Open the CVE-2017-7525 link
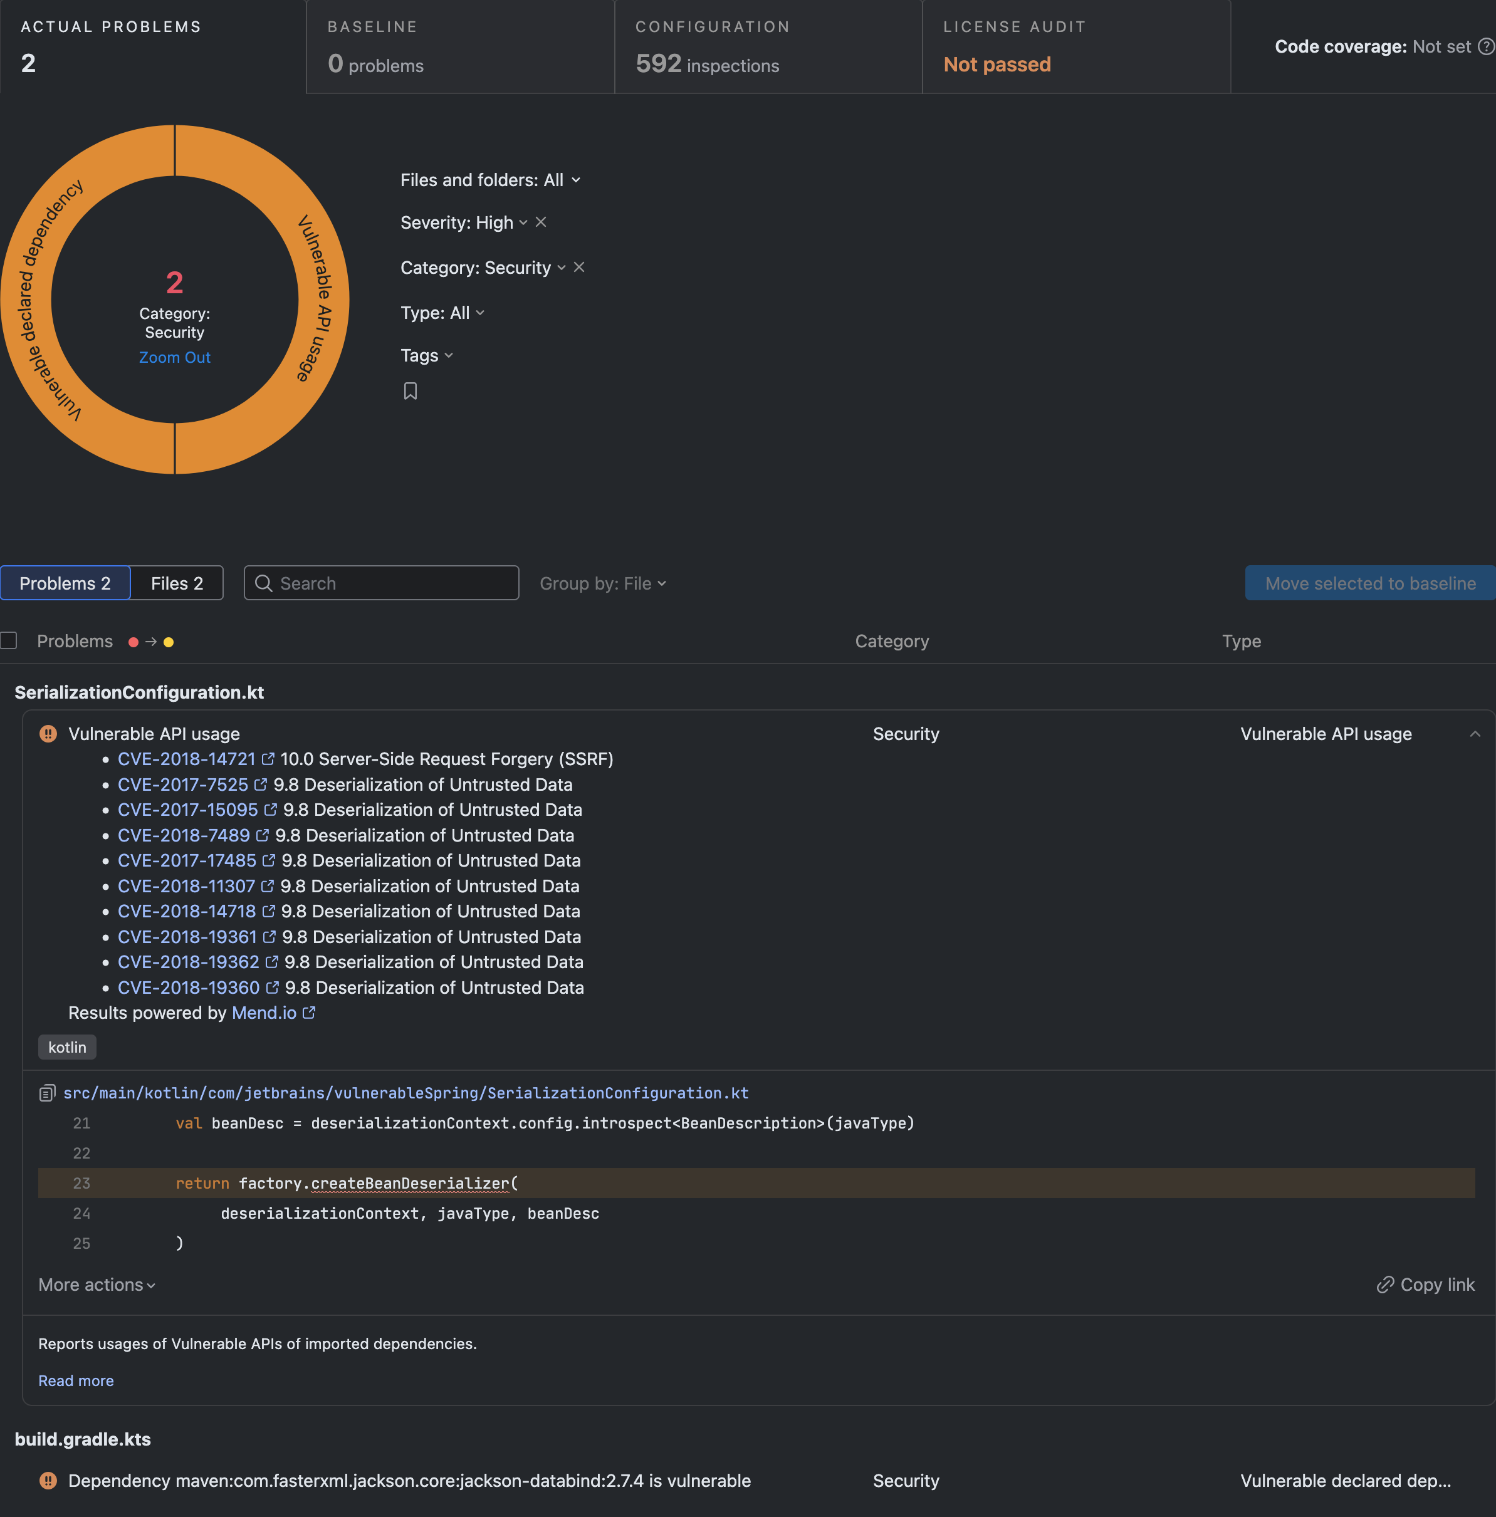The image size is (1496, 1517). [x=183, y=785]
